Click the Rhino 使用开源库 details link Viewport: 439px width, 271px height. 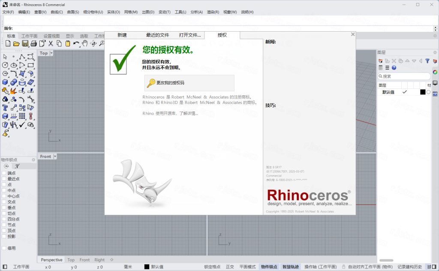point(170,114)
